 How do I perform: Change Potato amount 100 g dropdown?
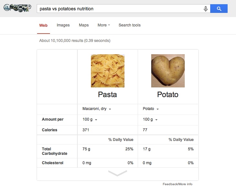click(x=150, y=119)
